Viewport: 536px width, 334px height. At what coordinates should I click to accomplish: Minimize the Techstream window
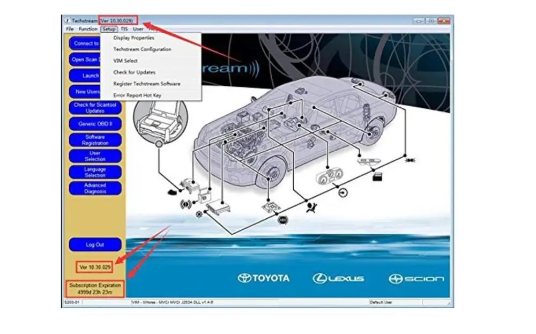(419, 21)
